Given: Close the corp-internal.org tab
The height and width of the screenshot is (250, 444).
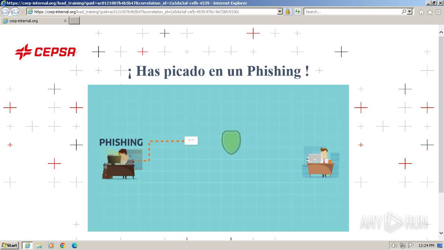Looking at the screenshot, I should (x=65, y=21).
